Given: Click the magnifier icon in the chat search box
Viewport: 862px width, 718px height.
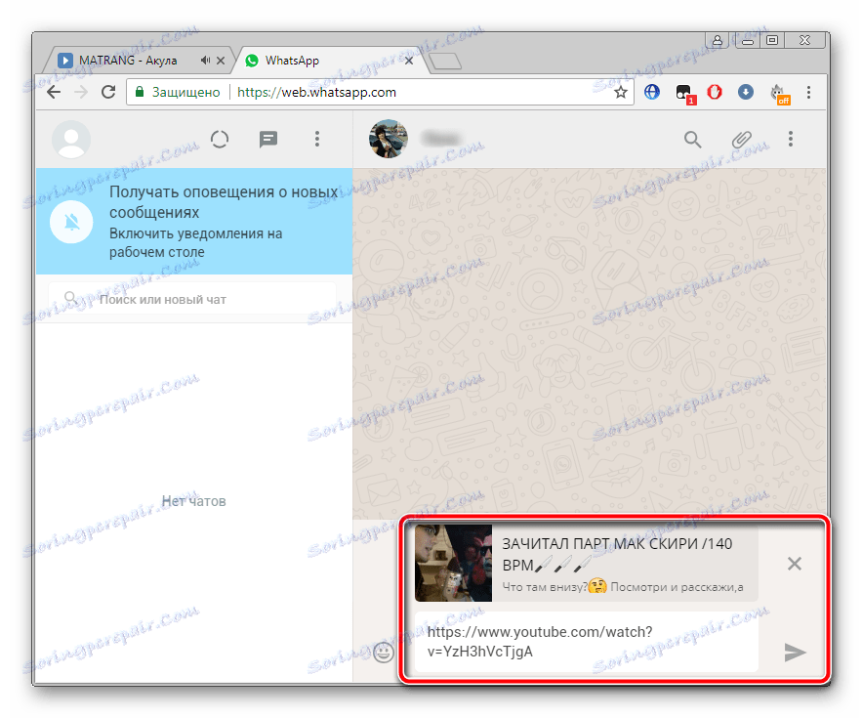Looking at the screenshot, I should 71,298.
